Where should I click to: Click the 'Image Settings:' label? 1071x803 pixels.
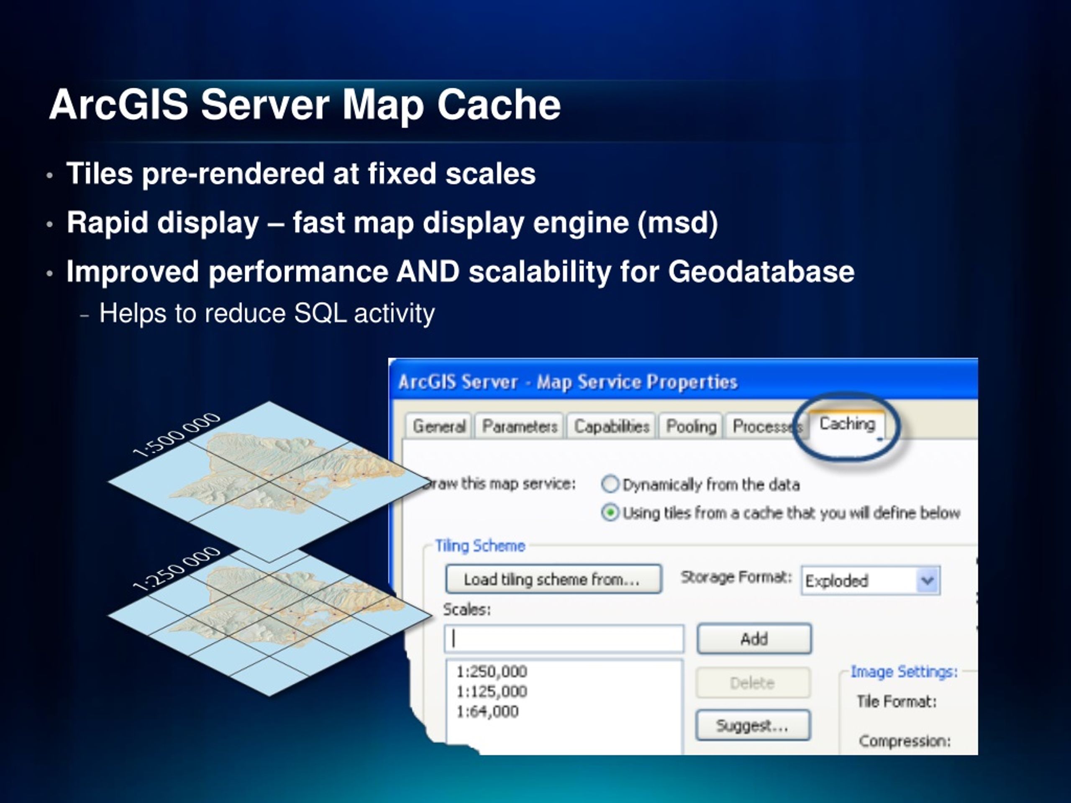click(x=904, y=672)
